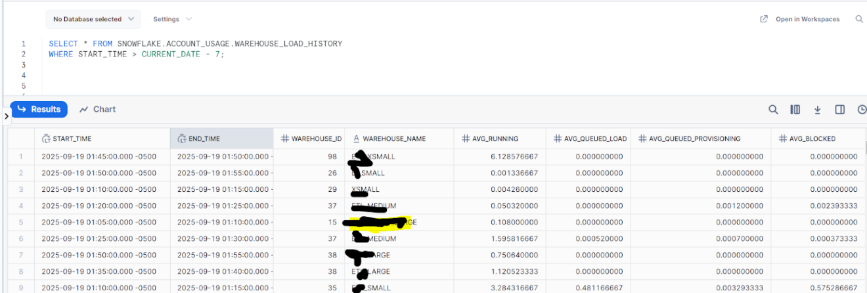The image size is (867, 293).
Task: Open the No Database selected dropdown
Action: pyautogui.click(x=94, y=19)
